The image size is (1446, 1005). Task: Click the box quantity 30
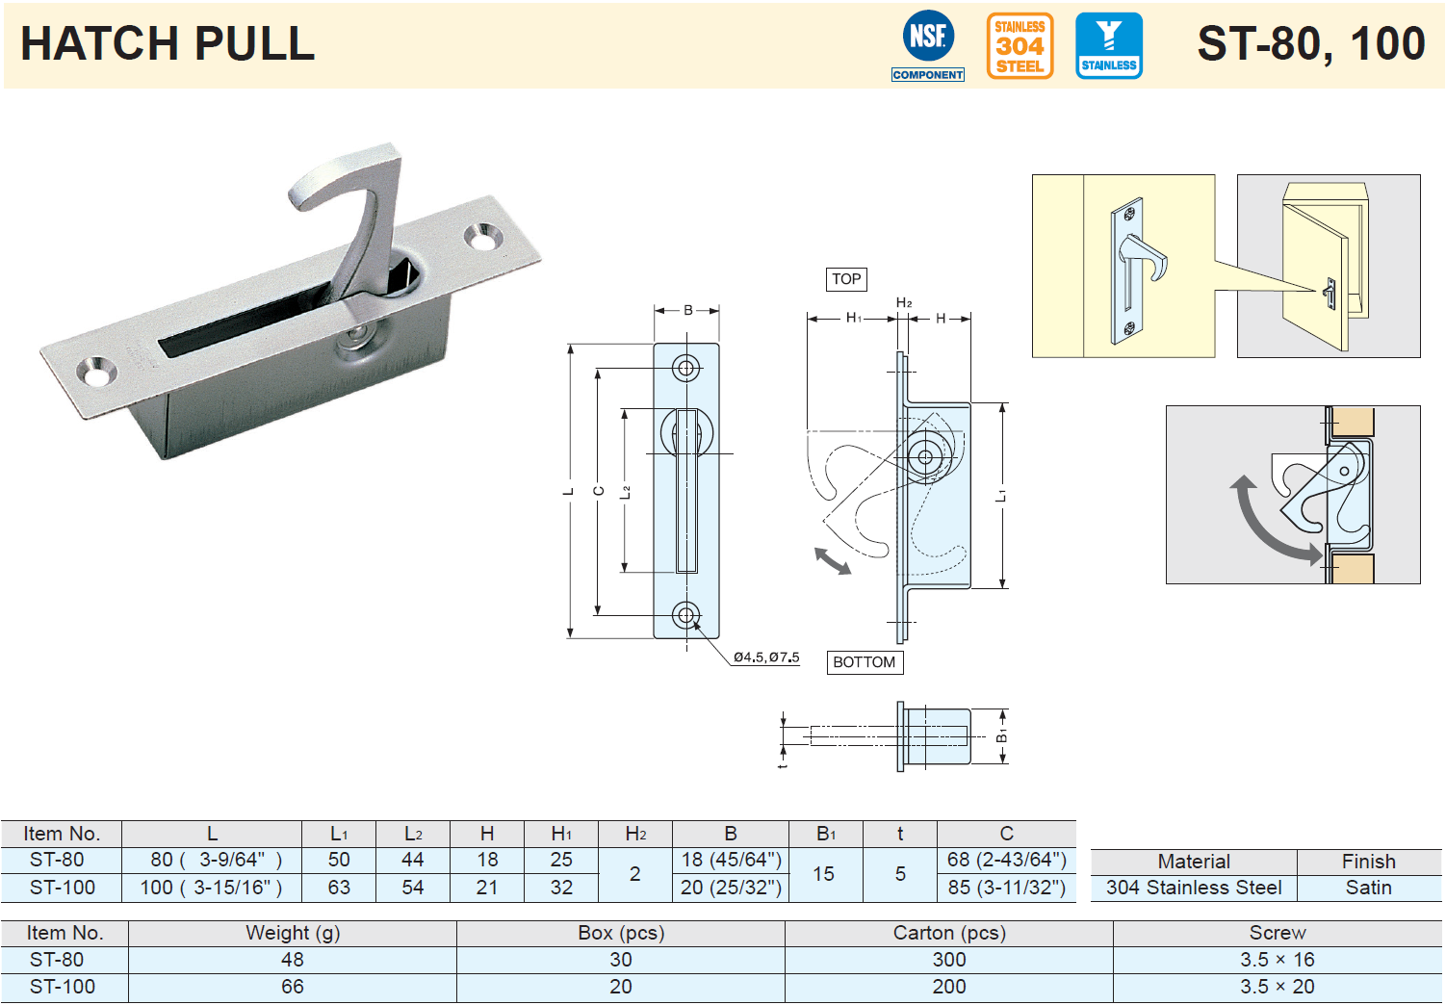pos(621,960)
